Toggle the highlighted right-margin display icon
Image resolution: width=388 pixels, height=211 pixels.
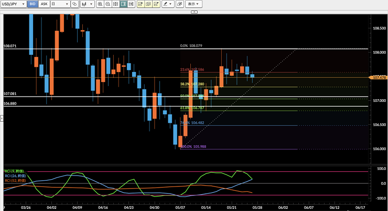click(123, 4)
